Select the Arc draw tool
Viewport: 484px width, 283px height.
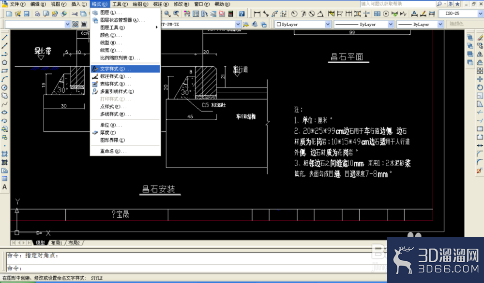pyautogui.click(x=5, y=79)
